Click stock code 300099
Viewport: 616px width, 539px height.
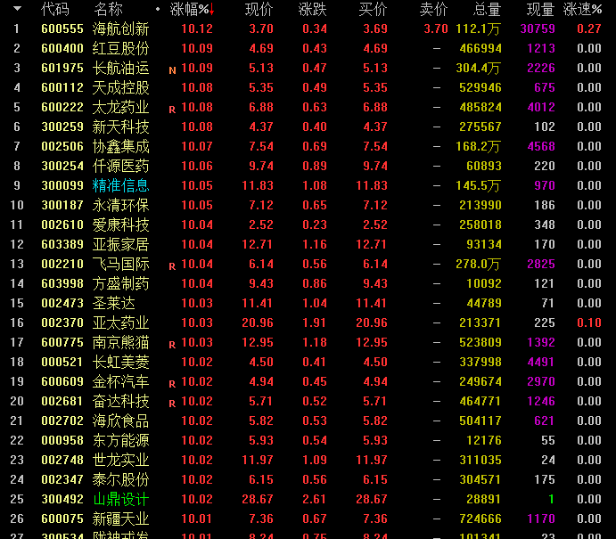click(x=62, y=185)
